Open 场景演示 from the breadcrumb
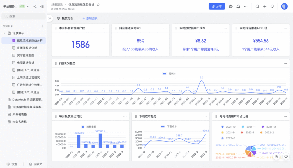 click(x=57, y=4)
